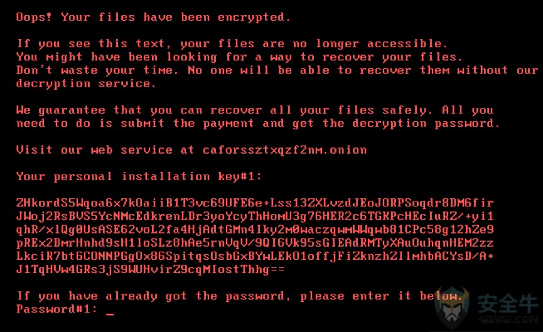Click the "Password#1:" prompt label
The width and height of the screenshot is (543, 332).
tap(57, 309)
